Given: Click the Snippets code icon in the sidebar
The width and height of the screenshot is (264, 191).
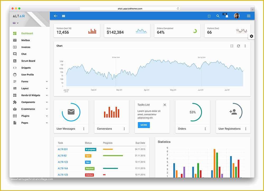Looking at the screenshot, I should 15,68.
